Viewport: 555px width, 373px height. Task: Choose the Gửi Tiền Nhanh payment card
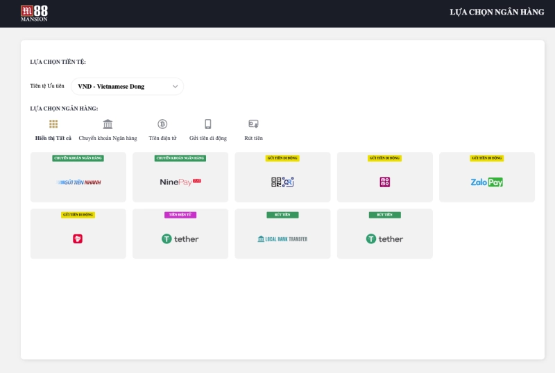click(x=78, y=177)
